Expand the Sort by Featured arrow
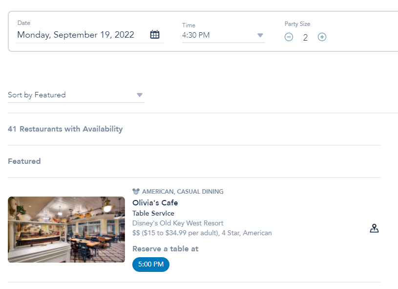The width and height of the screenshot is (398, 289). pyautogui.click(x=139, y=95)
